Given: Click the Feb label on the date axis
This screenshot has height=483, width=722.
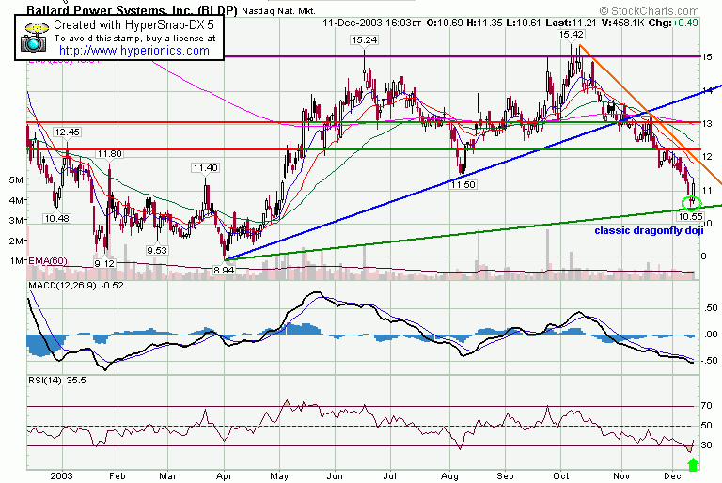Looking at the screenshot, I should [118, 476].
